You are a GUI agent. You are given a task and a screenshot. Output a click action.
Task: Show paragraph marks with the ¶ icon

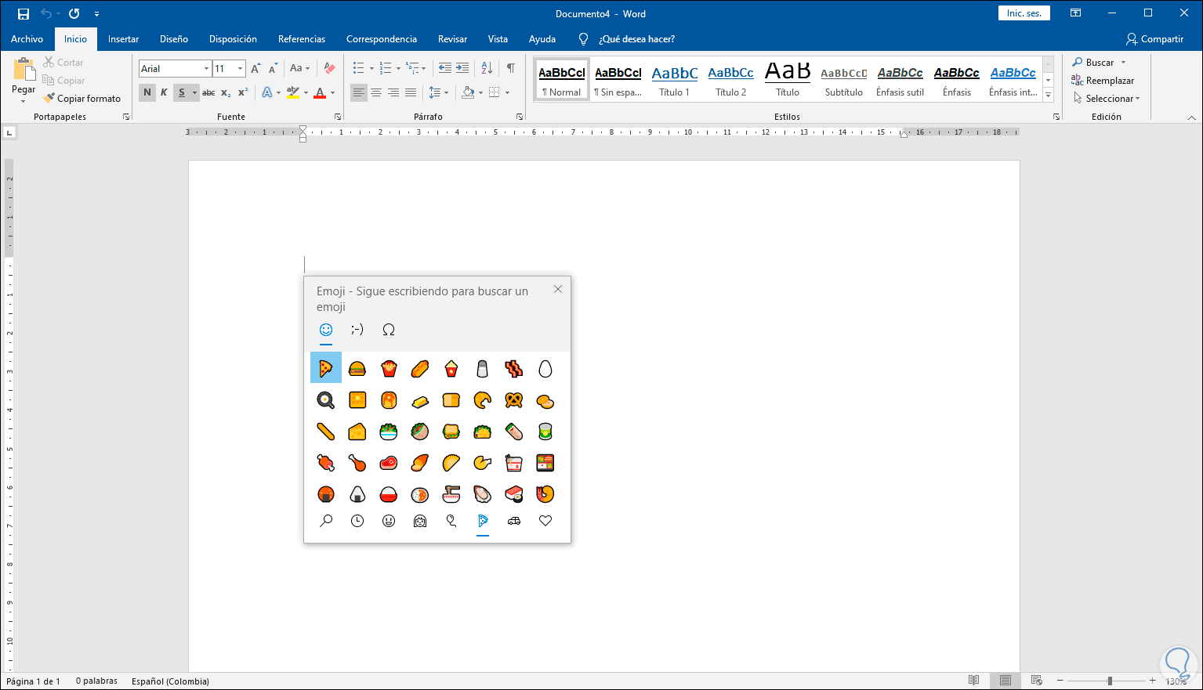point(512,68)
